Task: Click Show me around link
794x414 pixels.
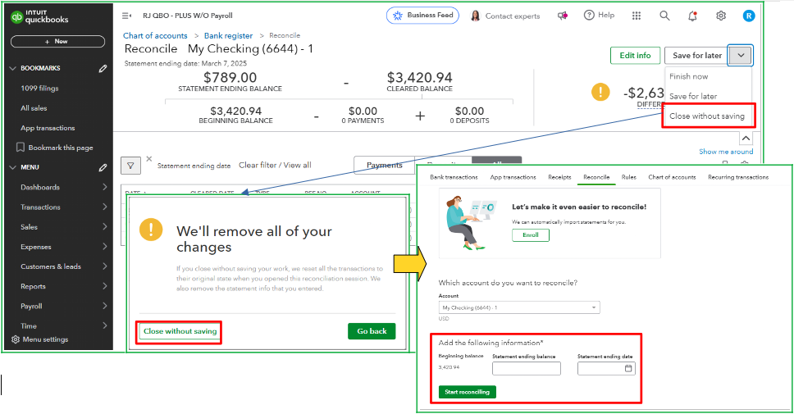Action: point(726,152)
